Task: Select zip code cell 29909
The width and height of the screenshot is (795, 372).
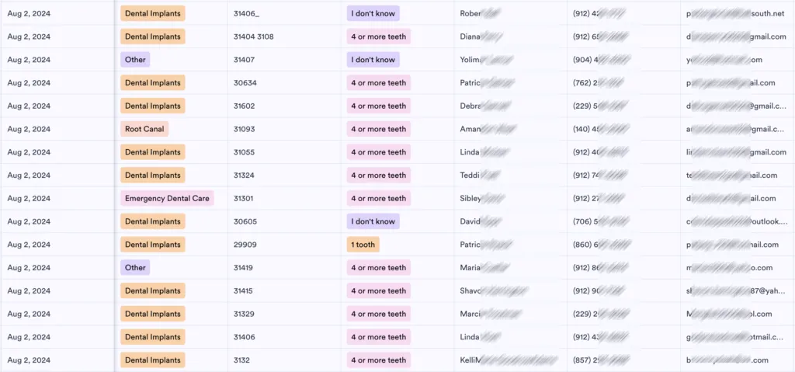Action: pos(284,245)
